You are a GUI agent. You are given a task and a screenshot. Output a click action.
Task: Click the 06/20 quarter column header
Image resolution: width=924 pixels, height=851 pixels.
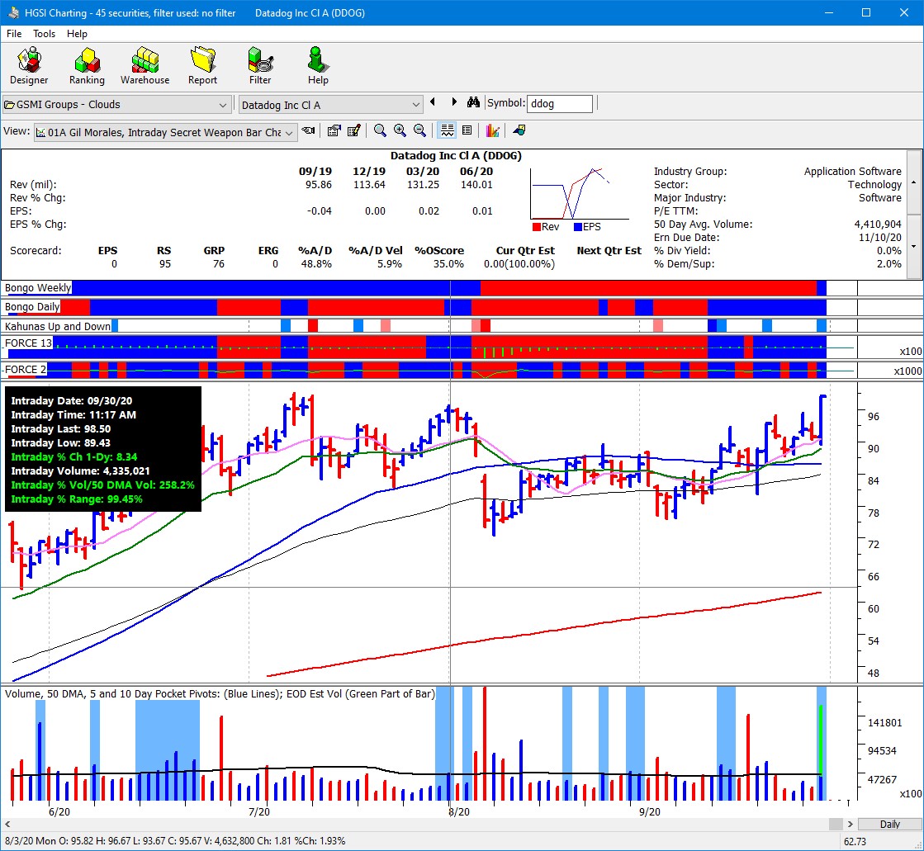pos(476,172)
